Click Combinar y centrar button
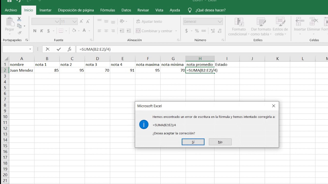Viewport: 328px width, 184px height. pos(154,31)
